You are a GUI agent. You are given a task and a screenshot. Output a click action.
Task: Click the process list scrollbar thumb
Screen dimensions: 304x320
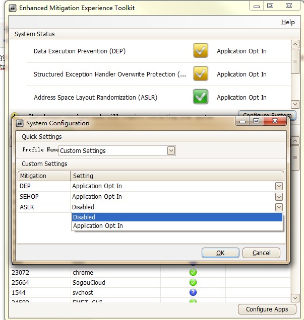pyautogui.click(x=295, y=158)
